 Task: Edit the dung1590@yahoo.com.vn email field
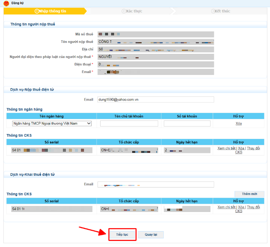pos(156,99)
